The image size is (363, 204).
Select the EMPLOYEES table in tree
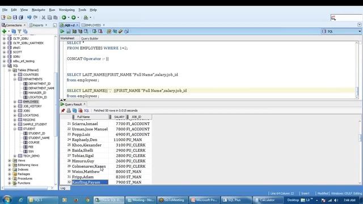[x=31, y=102]
